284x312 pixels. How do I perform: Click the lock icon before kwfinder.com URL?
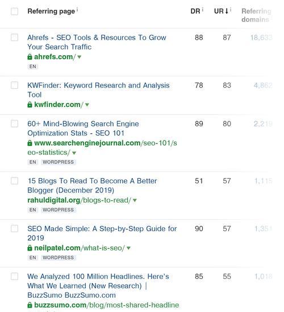tap(30, 104)
